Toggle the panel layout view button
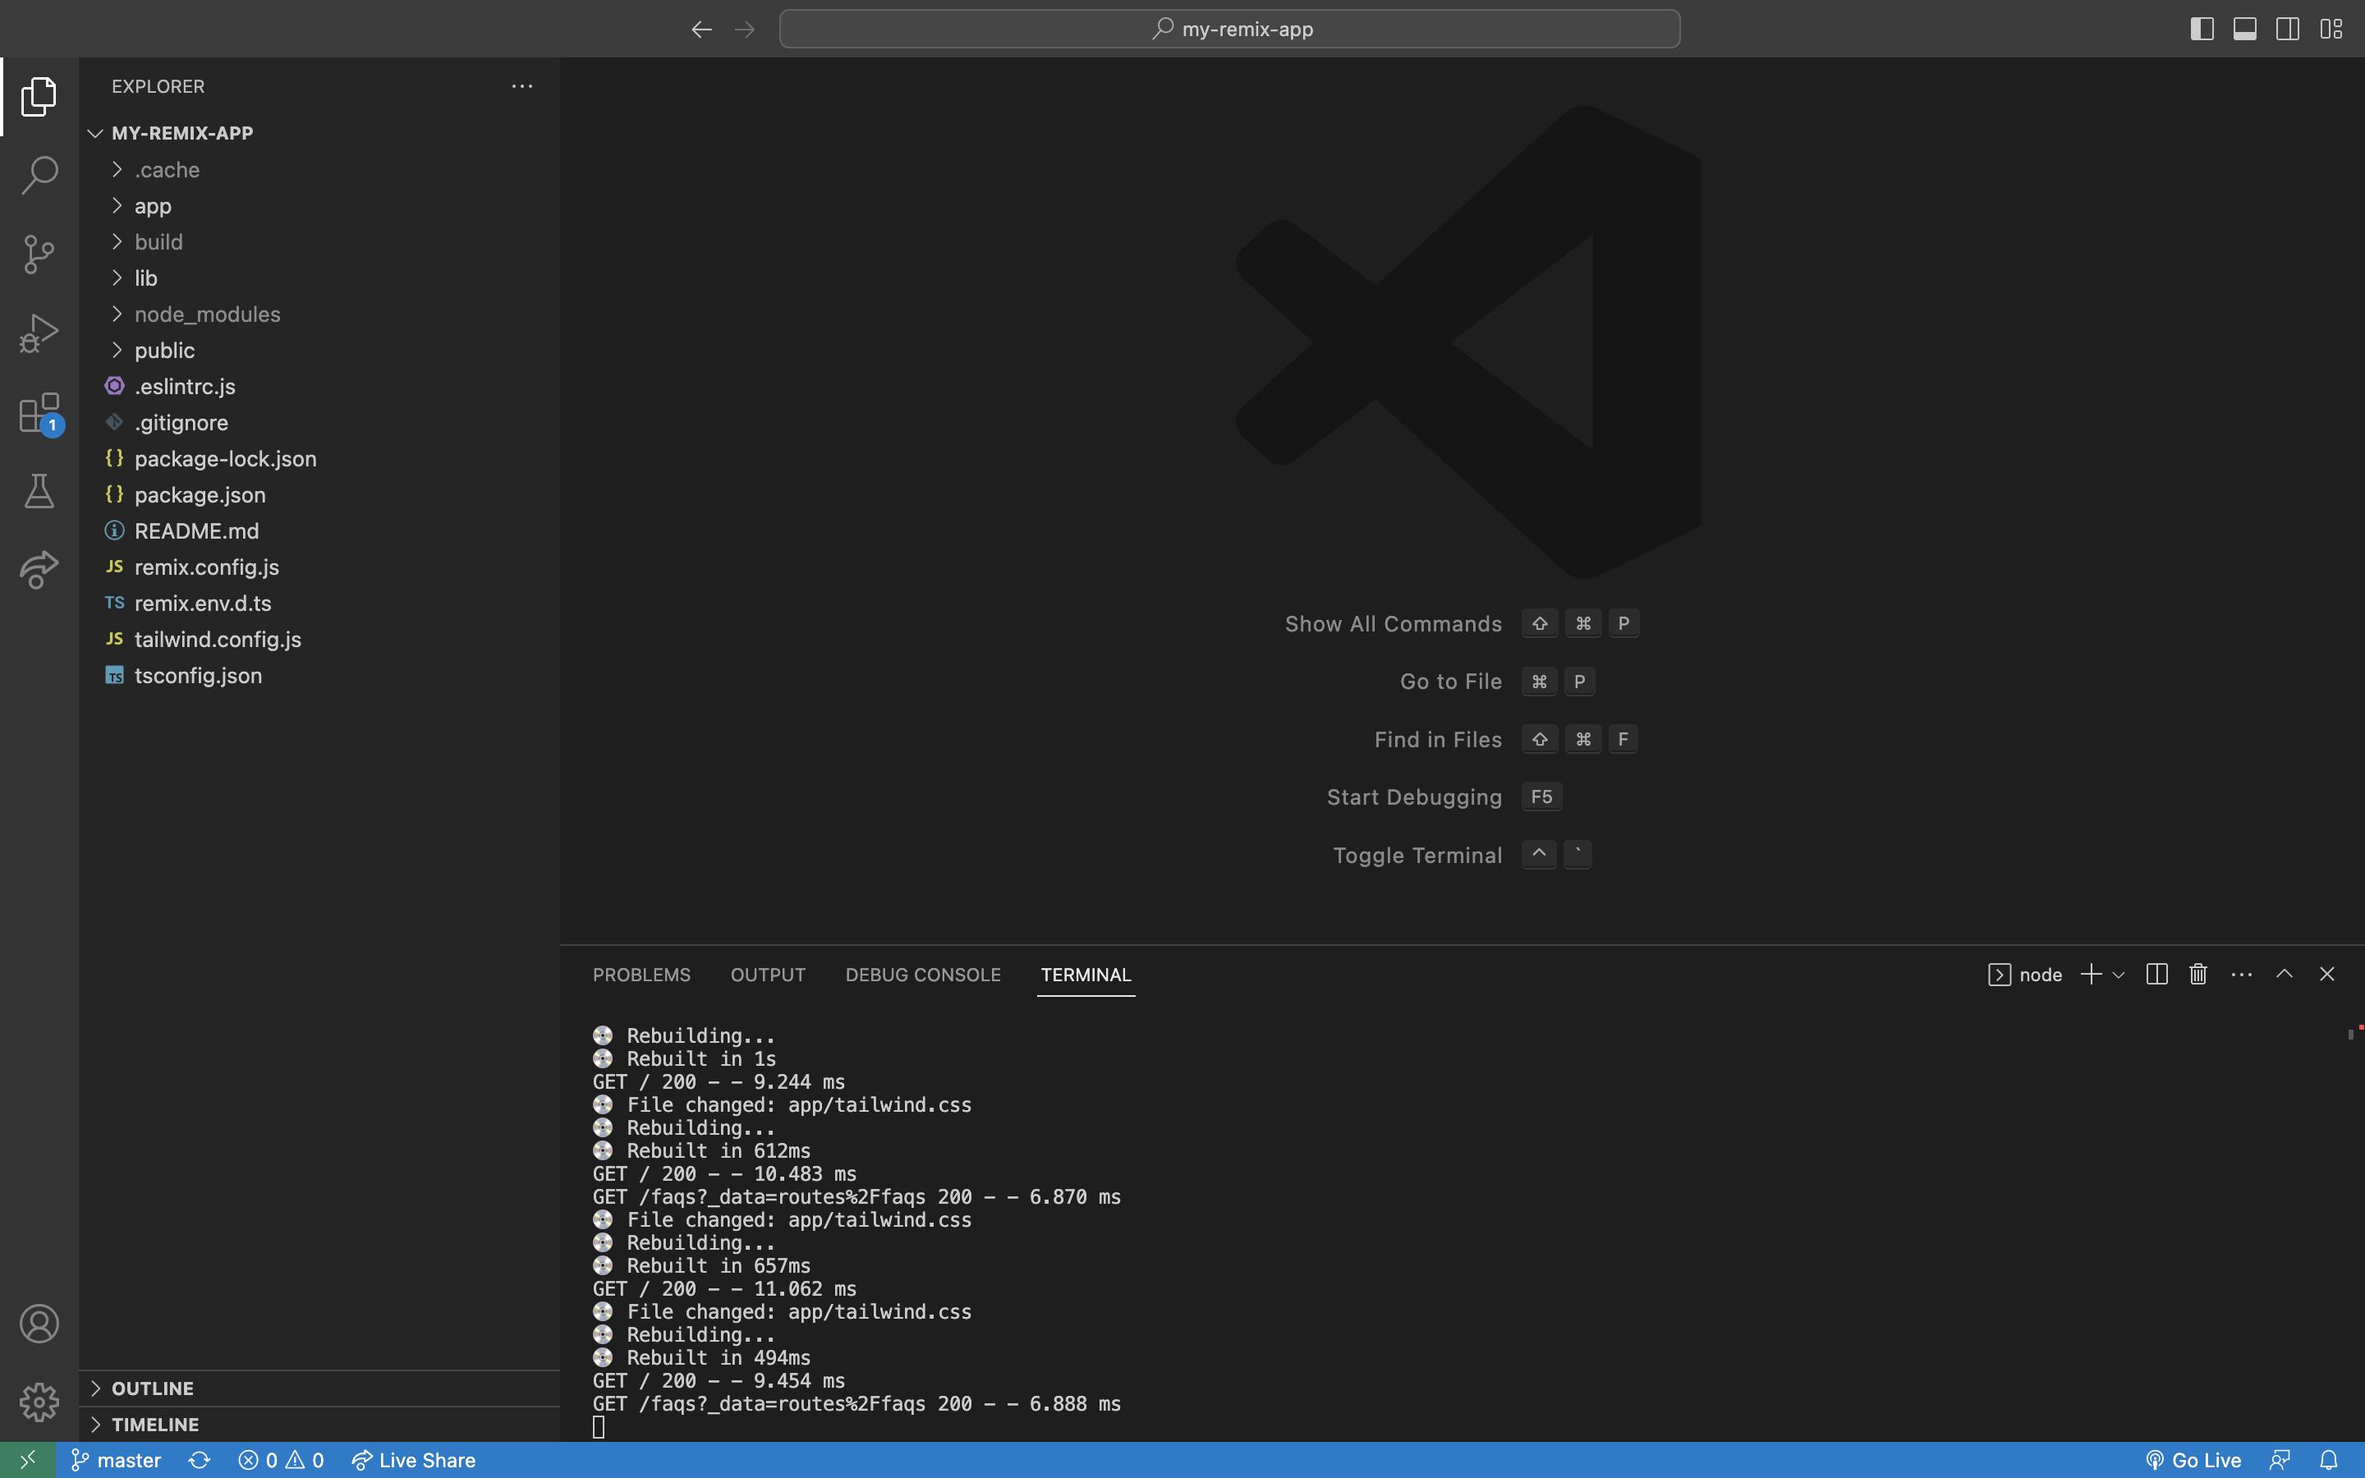The image size is (2365, 1478). pos(2244,27)
